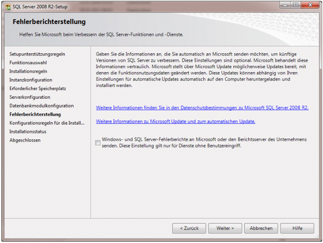This screenshot has width=323, height=243.
Task: Select Funktionsauswahl step in sidebar
Action: coord(28,62)
